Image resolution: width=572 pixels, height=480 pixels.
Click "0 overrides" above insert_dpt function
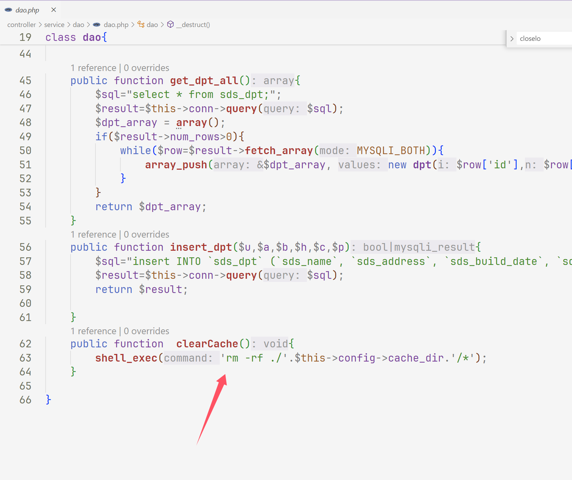(x=146, y=234)
